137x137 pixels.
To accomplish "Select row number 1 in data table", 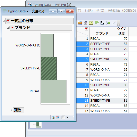I will coord(83,39).
